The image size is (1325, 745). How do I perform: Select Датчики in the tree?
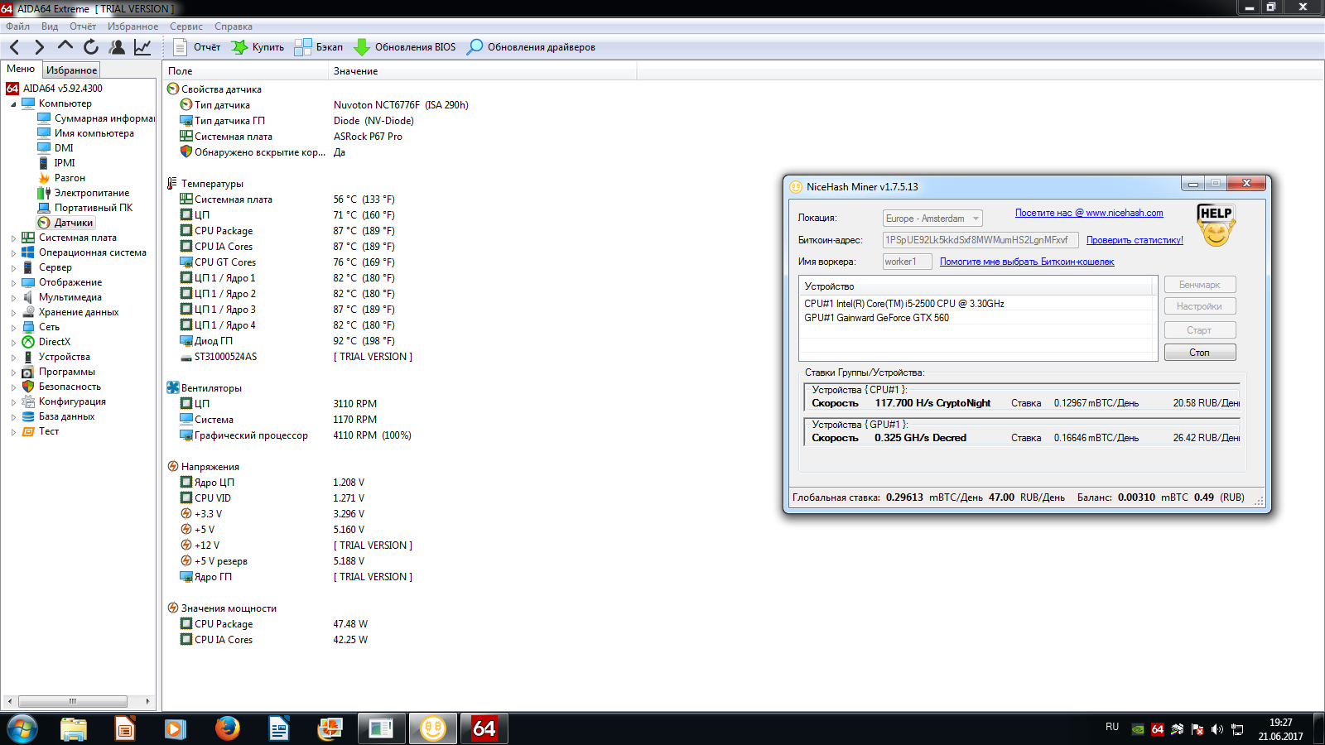coord(66,223)
